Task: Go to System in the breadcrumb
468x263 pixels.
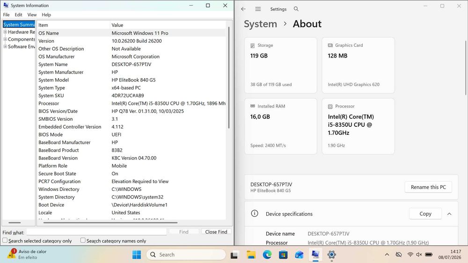Action: pyautogui.click(x=260, y=24)
